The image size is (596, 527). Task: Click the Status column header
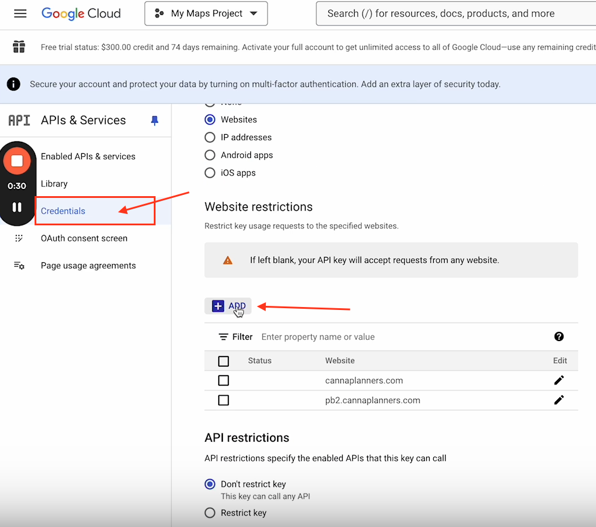pyautogui.click(x=260, y=361)
